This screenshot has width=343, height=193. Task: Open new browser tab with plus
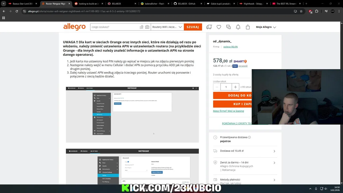point(306,4)
